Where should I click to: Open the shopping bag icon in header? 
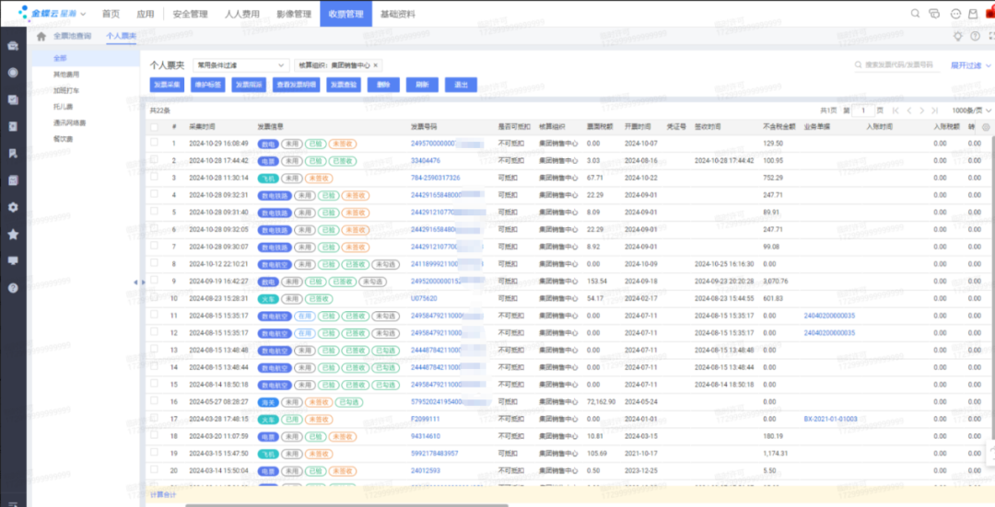click(x=973, y=13)
